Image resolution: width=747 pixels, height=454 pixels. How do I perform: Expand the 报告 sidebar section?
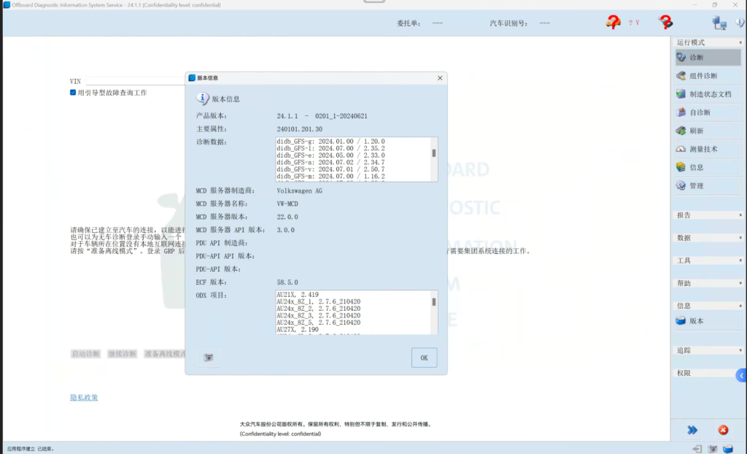tap(708, 215)
